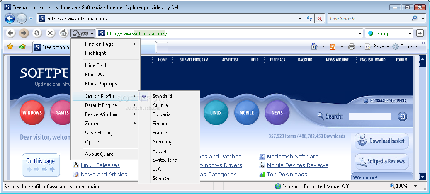
Task: Click the Quero toolbar forward arrow
Action: [x=24, y=33]
